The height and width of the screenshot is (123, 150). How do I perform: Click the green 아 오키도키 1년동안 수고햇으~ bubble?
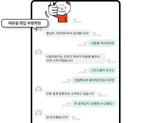point(94,104)
